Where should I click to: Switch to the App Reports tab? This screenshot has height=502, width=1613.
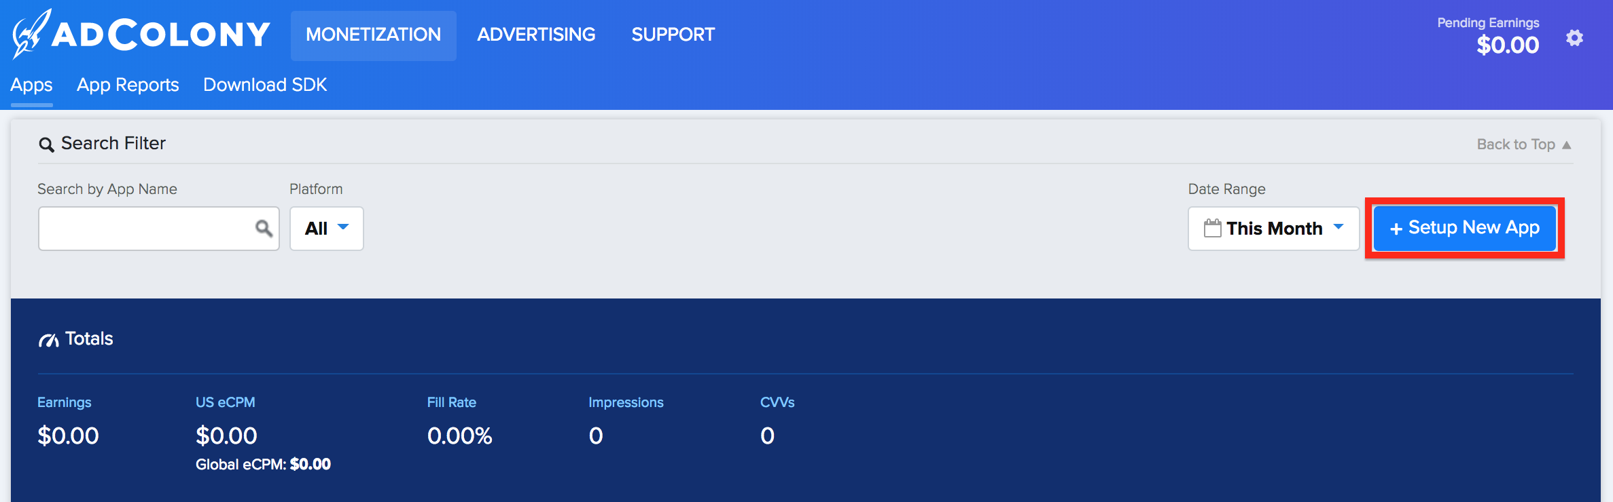(128, 85)
